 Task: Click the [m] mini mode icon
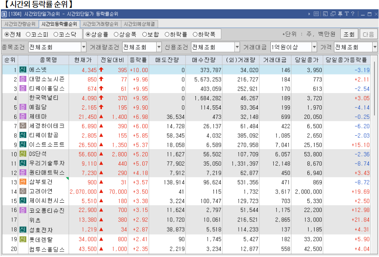[x=316, y=14]
